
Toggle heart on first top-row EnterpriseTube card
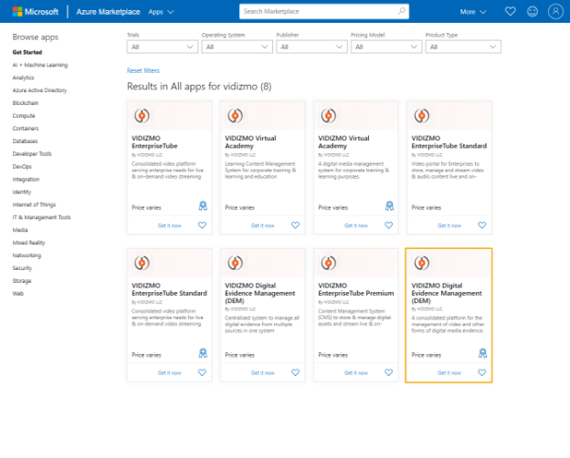coord(202,224)
